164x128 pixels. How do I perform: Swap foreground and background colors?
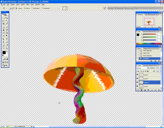tap(7, 51)
